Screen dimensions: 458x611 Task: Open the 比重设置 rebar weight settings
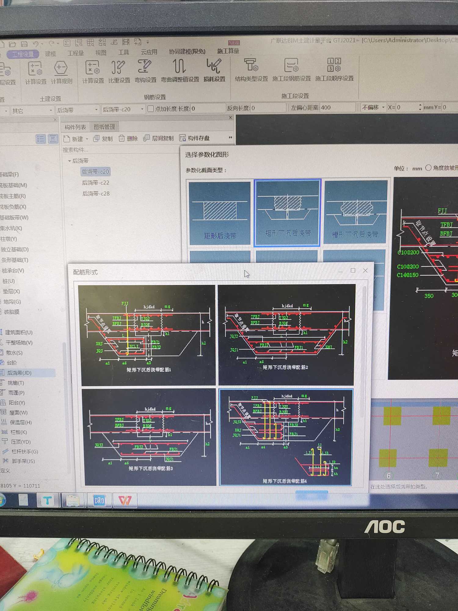click(x=119, y=71)
